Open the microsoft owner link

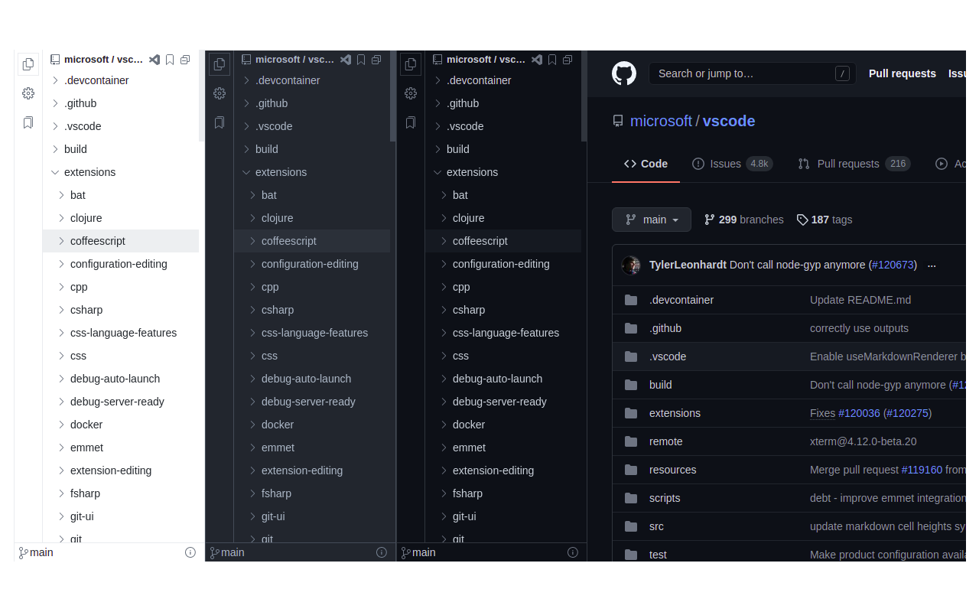(x=661, y=121)
